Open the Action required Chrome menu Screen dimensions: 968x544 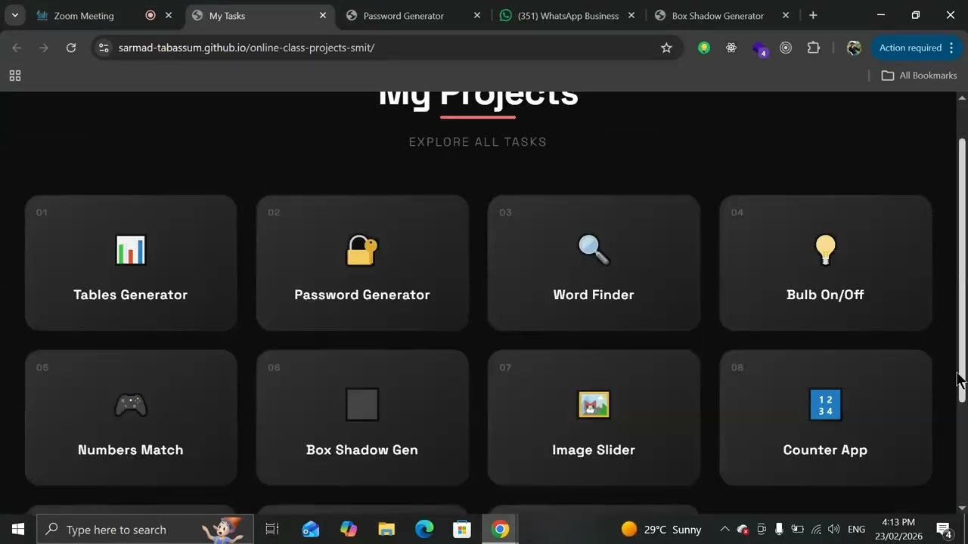[916, 48]
